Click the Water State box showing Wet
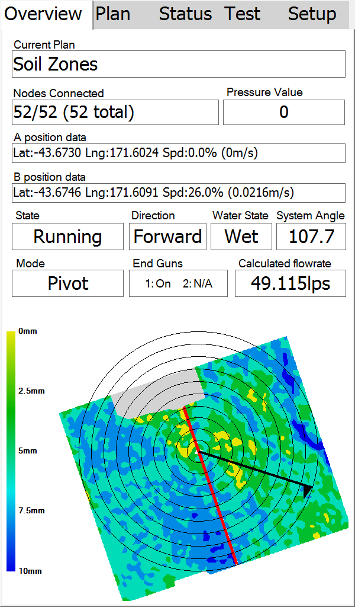Image resolution: width=355 pixels, height=607 pixels. (x=241, y=237)
